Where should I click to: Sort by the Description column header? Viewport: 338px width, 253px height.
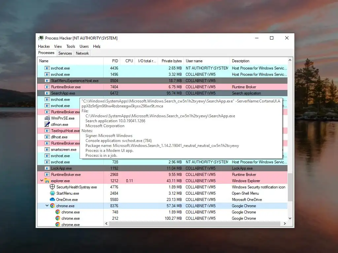coord(259,61)
